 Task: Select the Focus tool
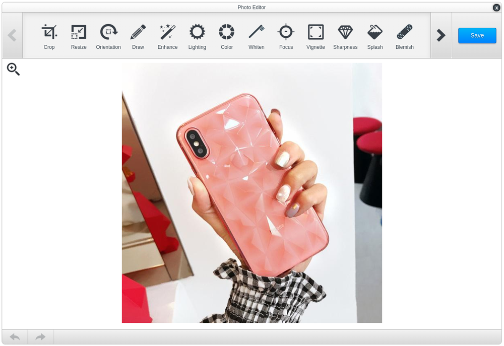coord(286,35)
